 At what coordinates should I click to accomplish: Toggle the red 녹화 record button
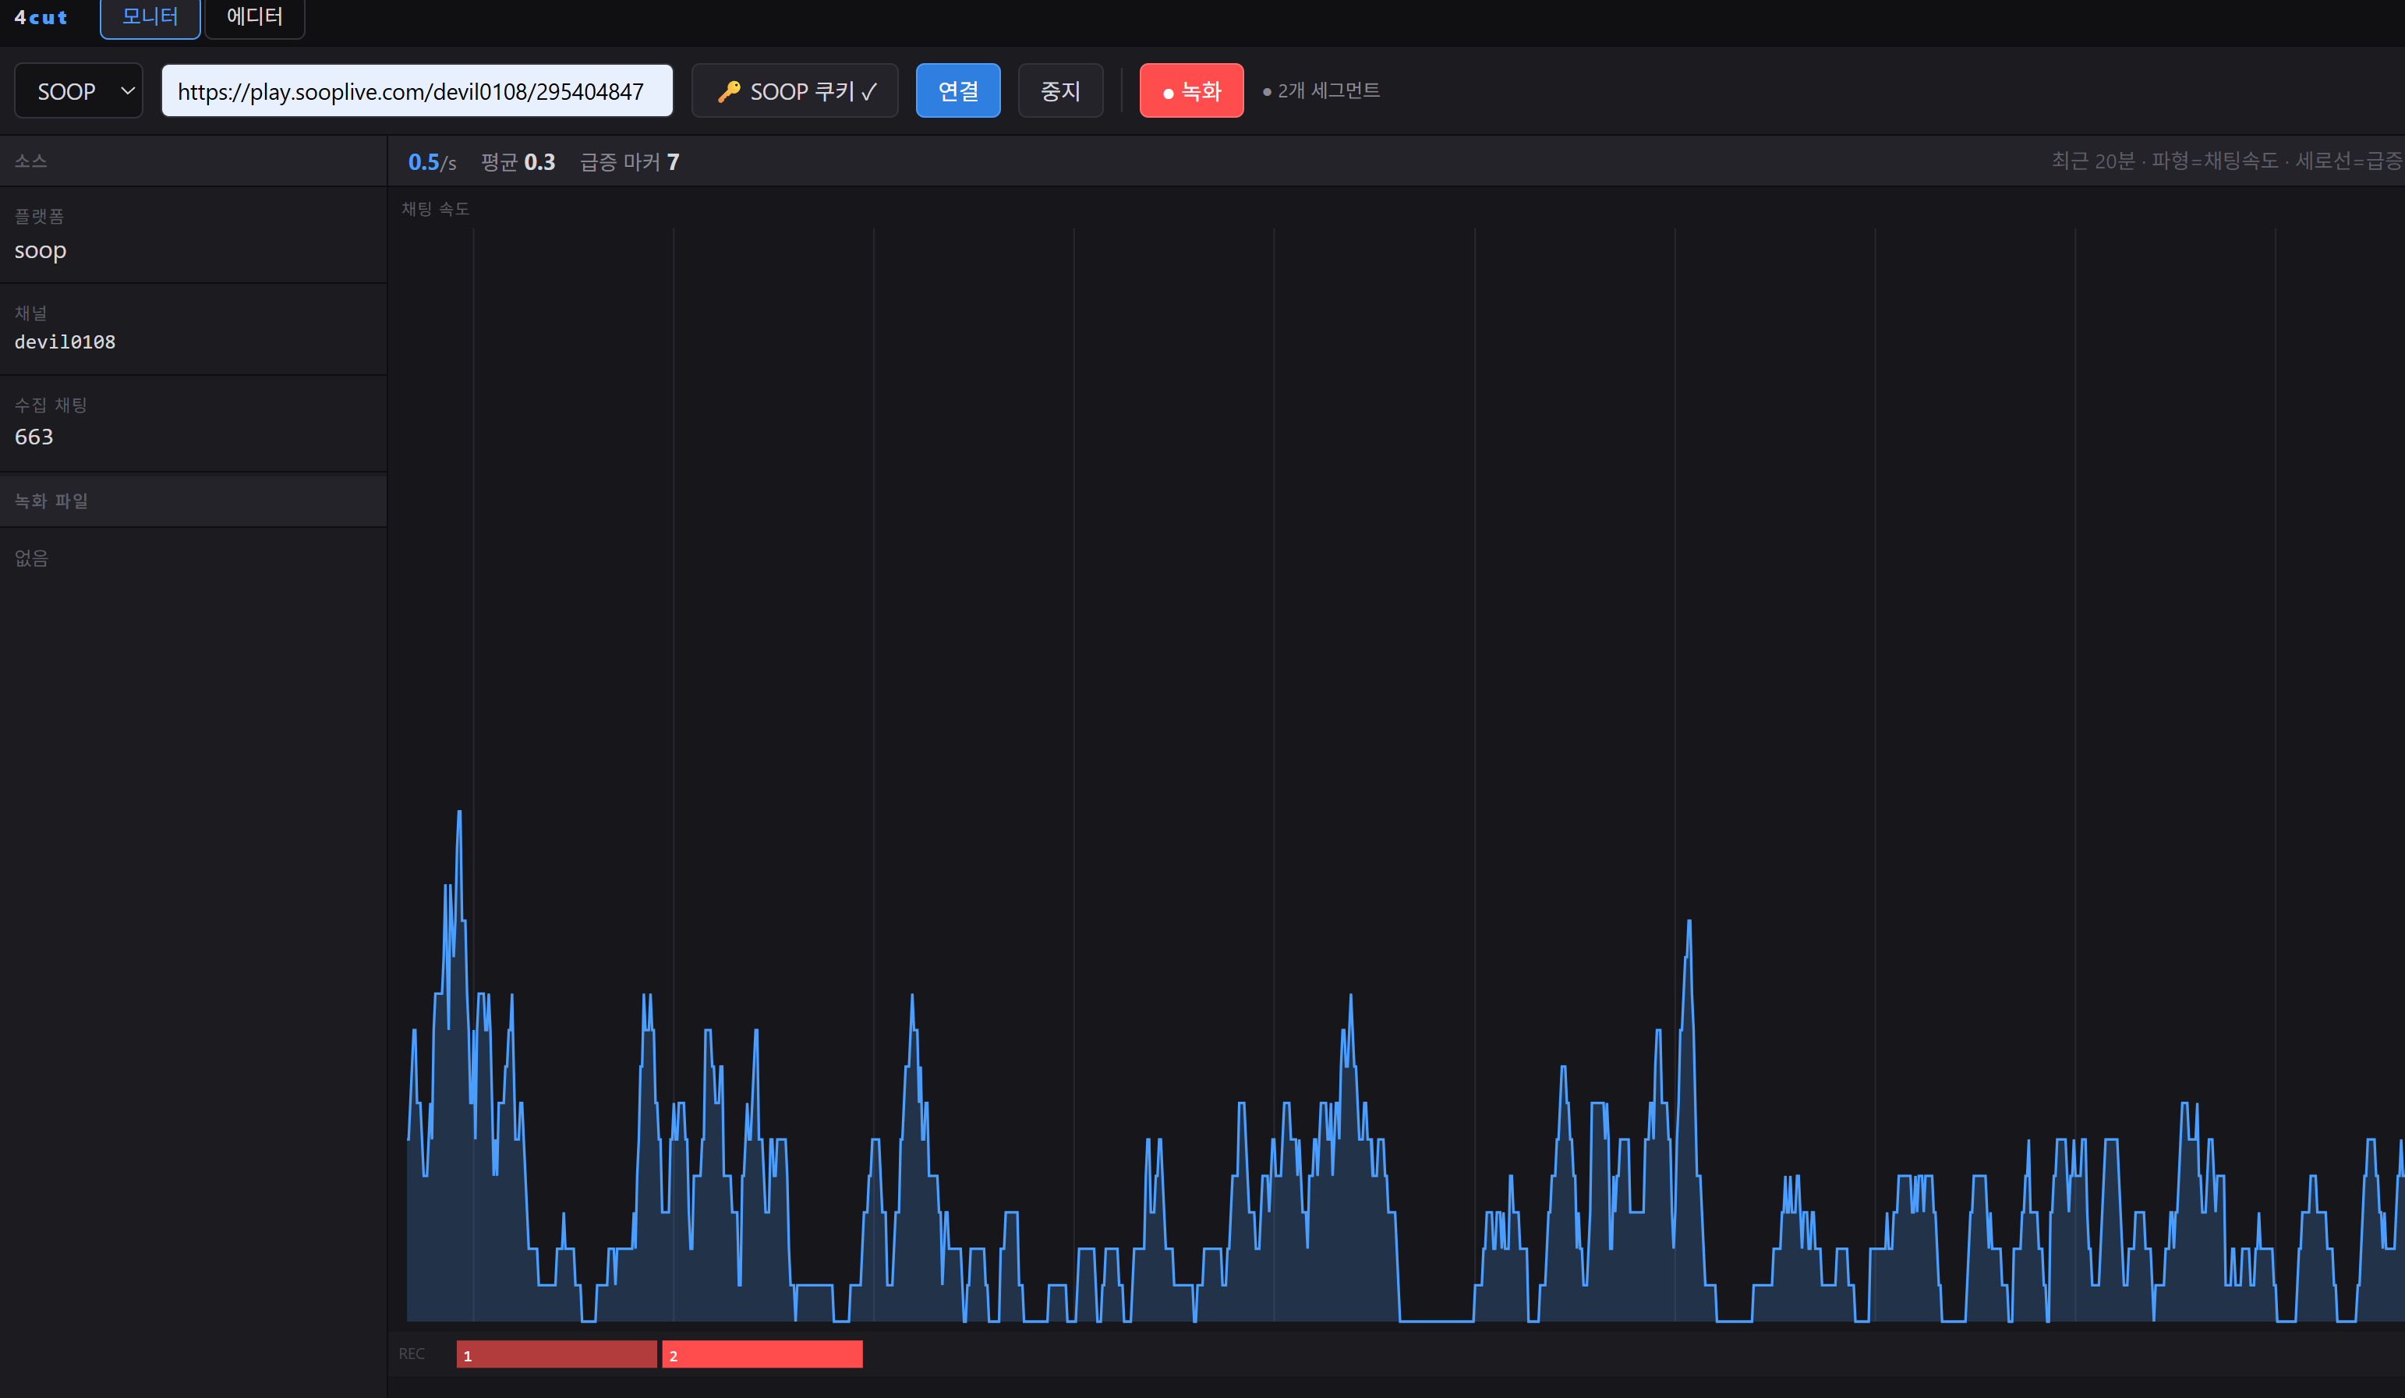click(1191, 90)
